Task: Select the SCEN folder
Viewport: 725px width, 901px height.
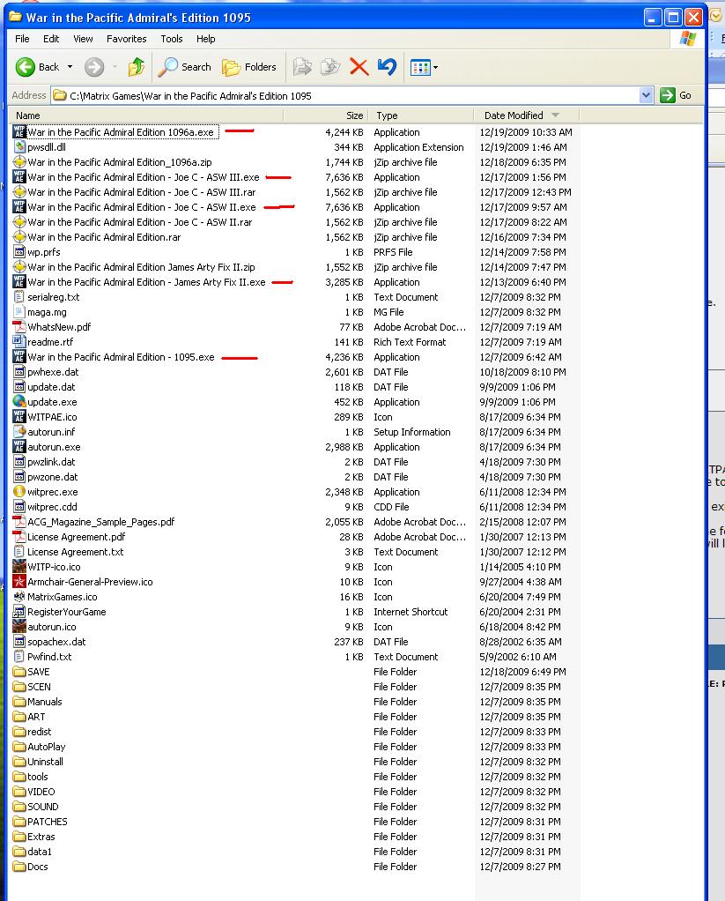Action: 32,687
